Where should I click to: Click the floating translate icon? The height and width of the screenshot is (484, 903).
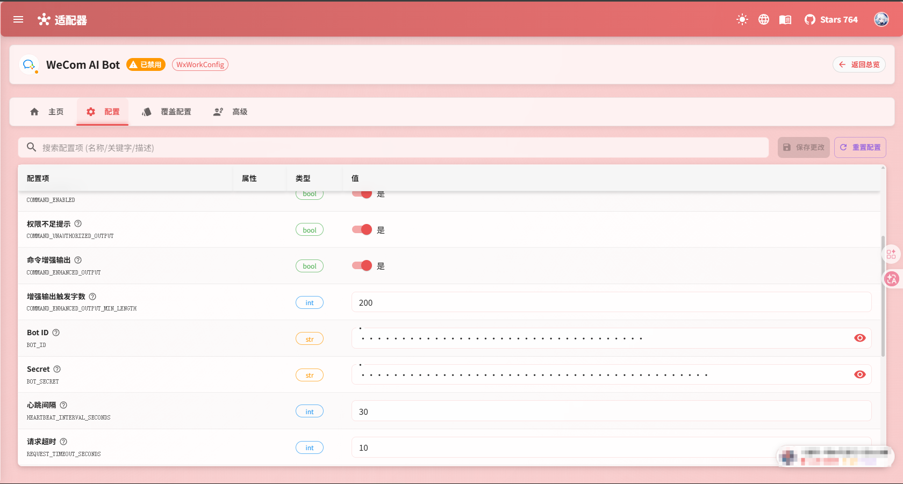tap(891, 279)
